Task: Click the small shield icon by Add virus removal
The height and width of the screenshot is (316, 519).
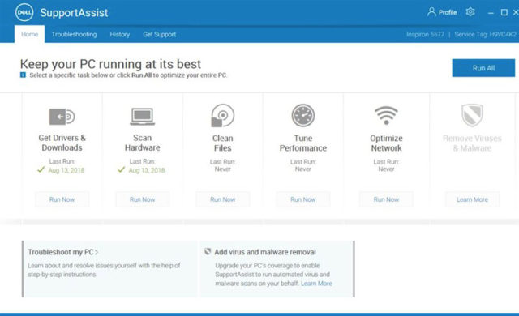Action: tap(208, 251)
